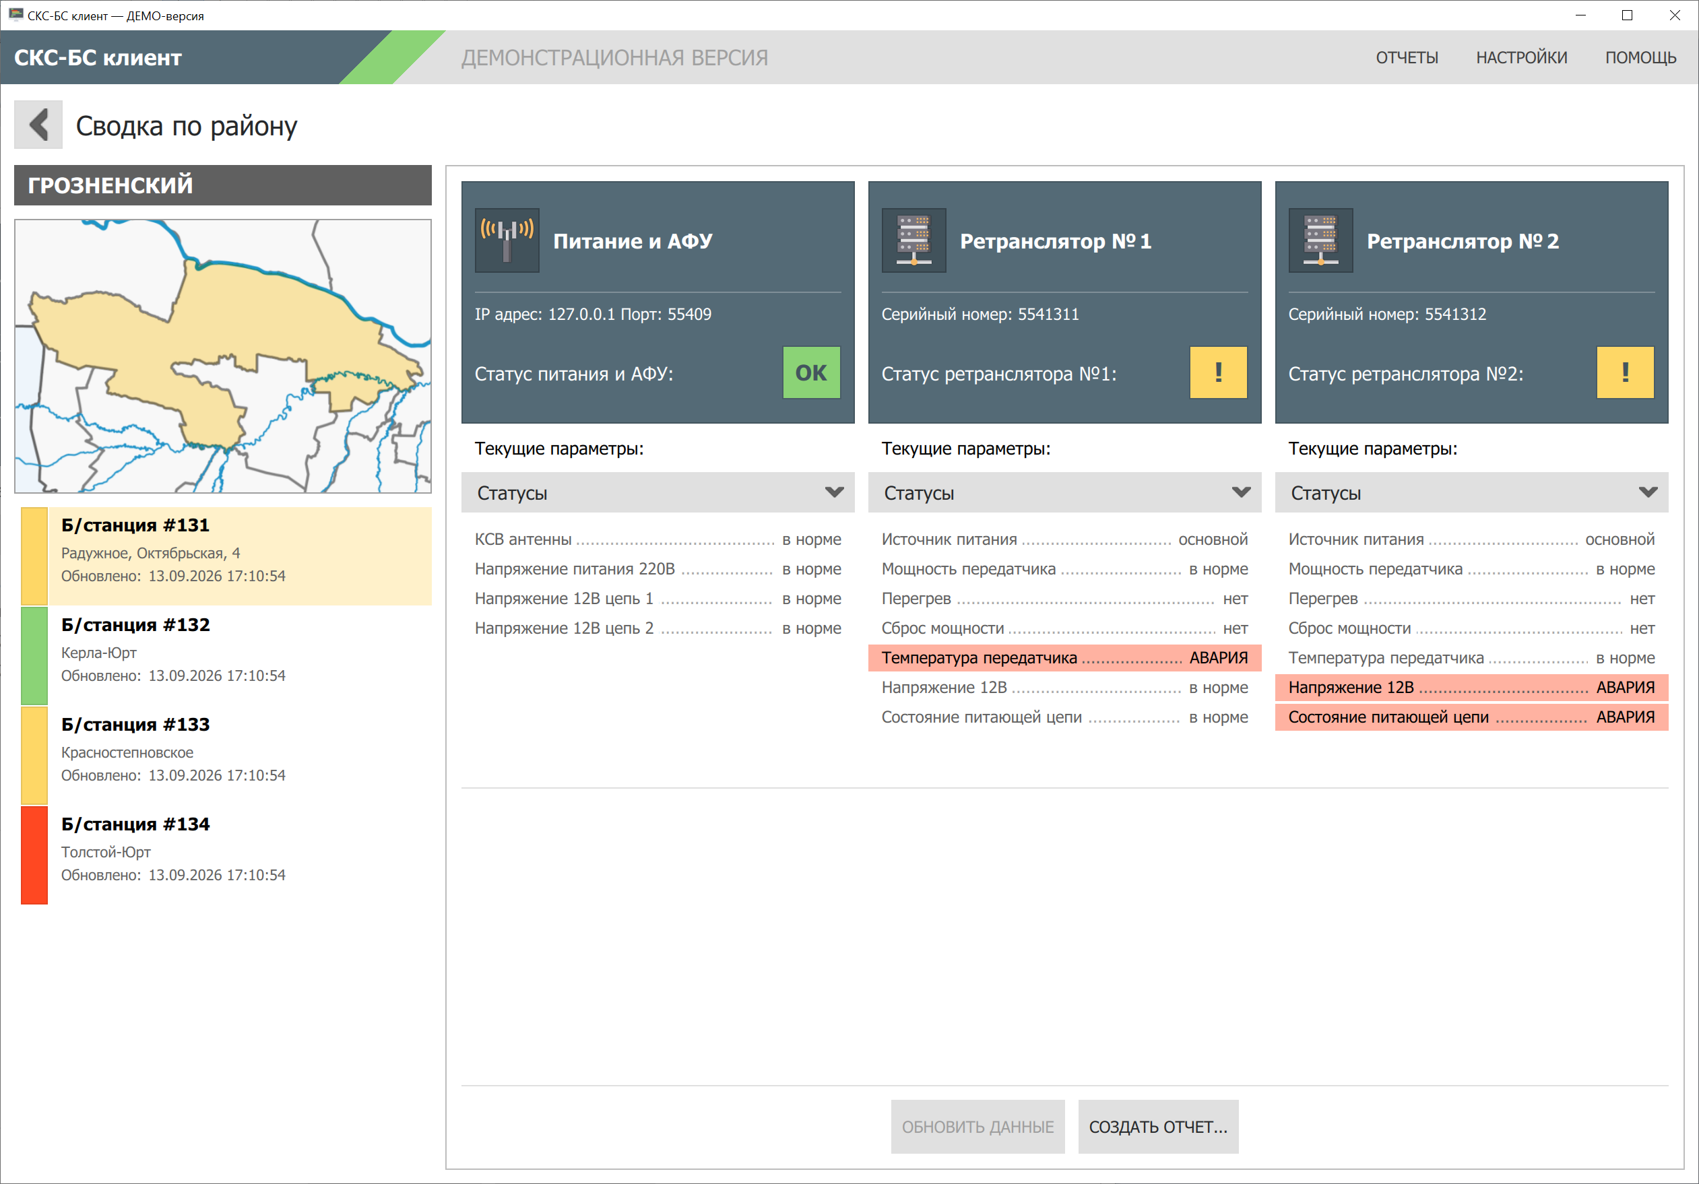Click the green status bar of station #132
The width and height of the screenshot is (1699, 1184).
click(34, 655)
